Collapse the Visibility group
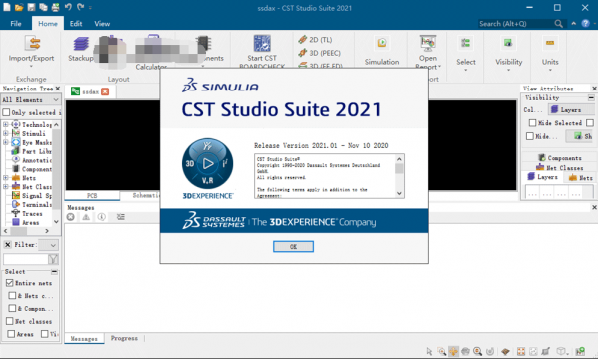Image resolution: width=598 pixels, height=359 pixels. 591,97
